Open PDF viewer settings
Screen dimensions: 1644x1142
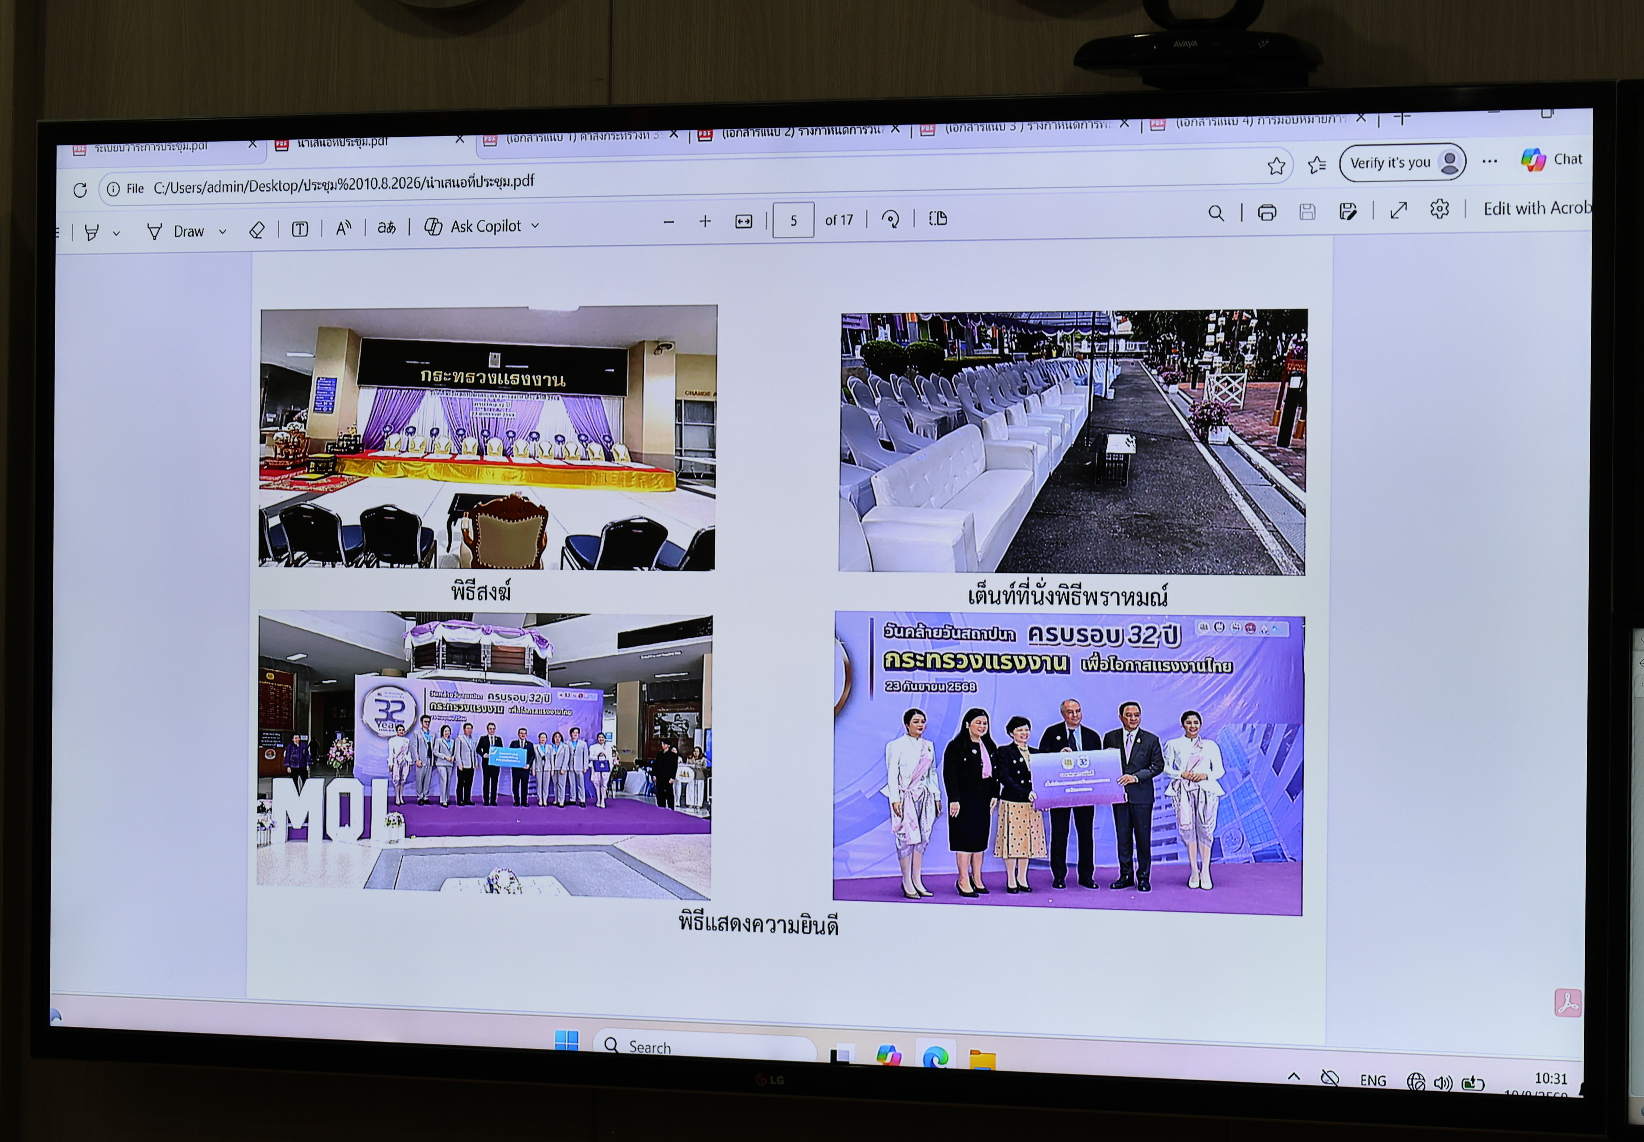1439,209
